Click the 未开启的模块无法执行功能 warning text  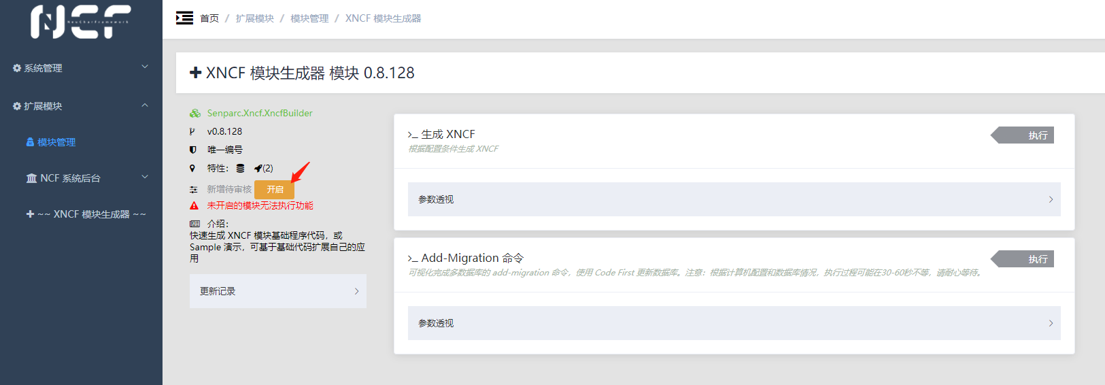[260, 205]
